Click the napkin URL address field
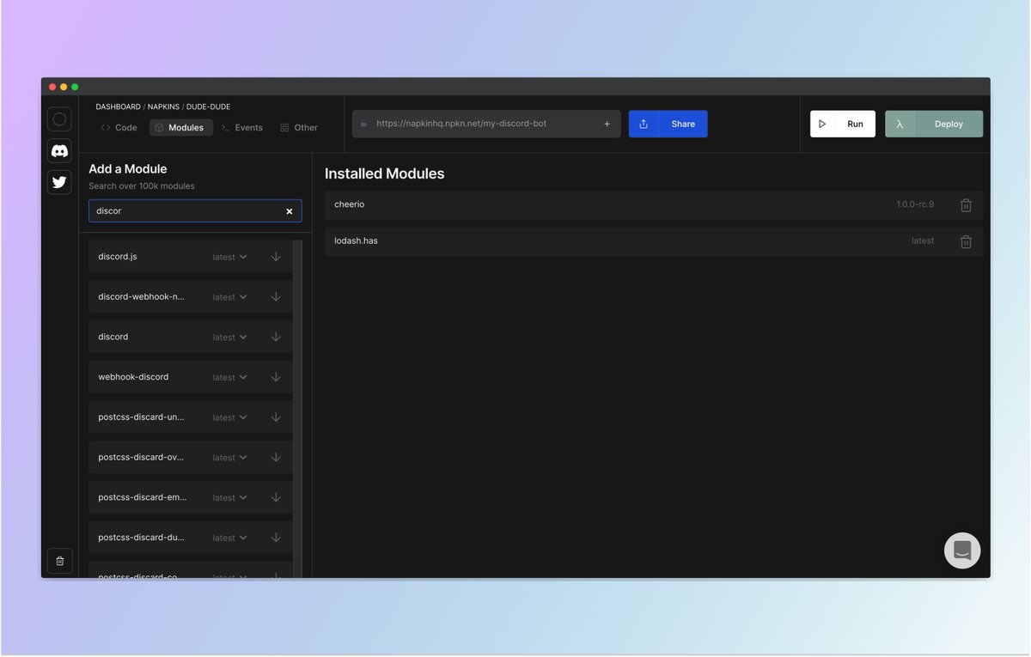 click(486, 124)
